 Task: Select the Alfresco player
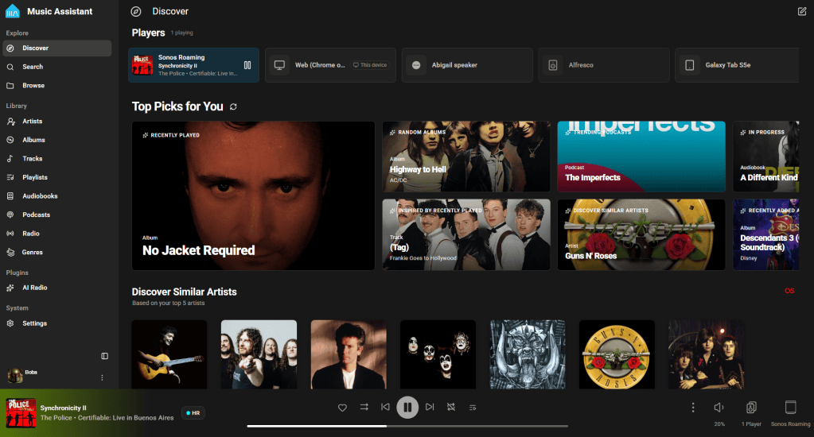point(604,65)
